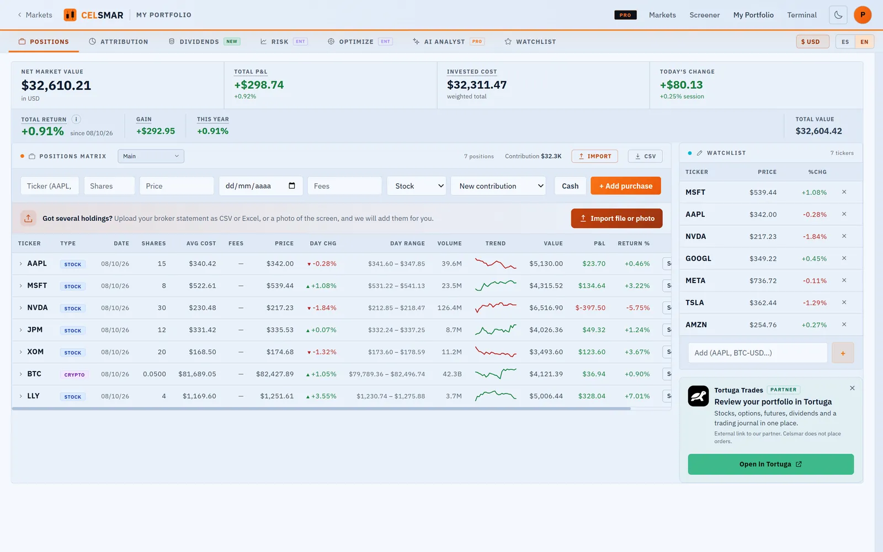The height and width of the screenshot is (552, 883).
Task: Expand the AAPL position row
Action: 21,264
